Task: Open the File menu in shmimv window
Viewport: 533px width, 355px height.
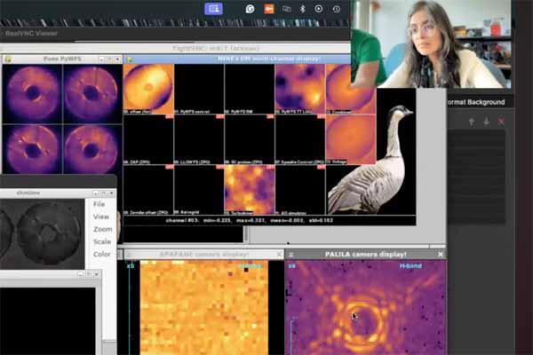Action: tap(100, 204)
